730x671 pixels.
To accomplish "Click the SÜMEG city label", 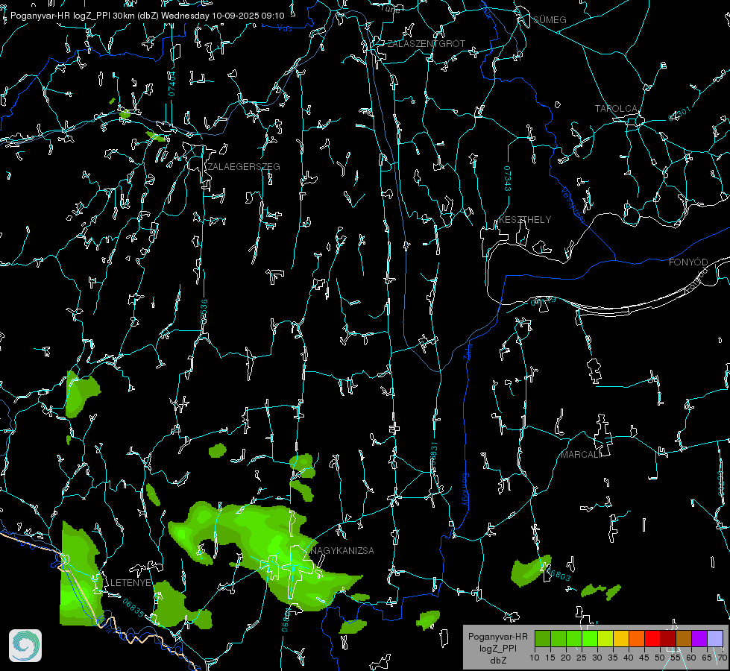I will [x=550, y=20].
